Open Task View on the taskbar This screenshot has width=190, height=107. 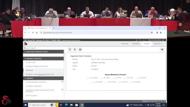[x=61, y=105]
